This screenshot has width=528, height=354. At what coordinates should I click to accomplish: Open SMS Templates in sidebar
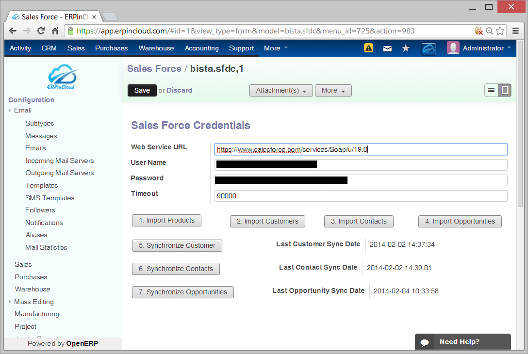50,198
